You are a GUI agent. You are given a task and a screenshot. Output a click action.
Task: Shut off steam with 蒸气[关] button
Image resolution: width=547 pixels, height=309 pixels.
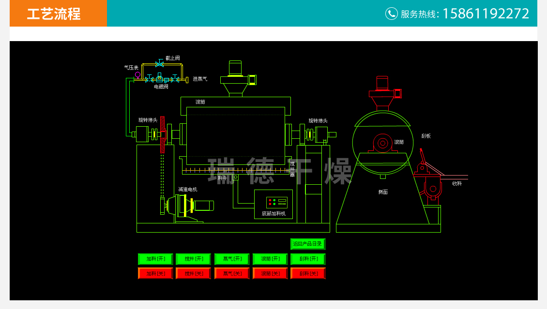pyautogui.click(x=231, y=274)
